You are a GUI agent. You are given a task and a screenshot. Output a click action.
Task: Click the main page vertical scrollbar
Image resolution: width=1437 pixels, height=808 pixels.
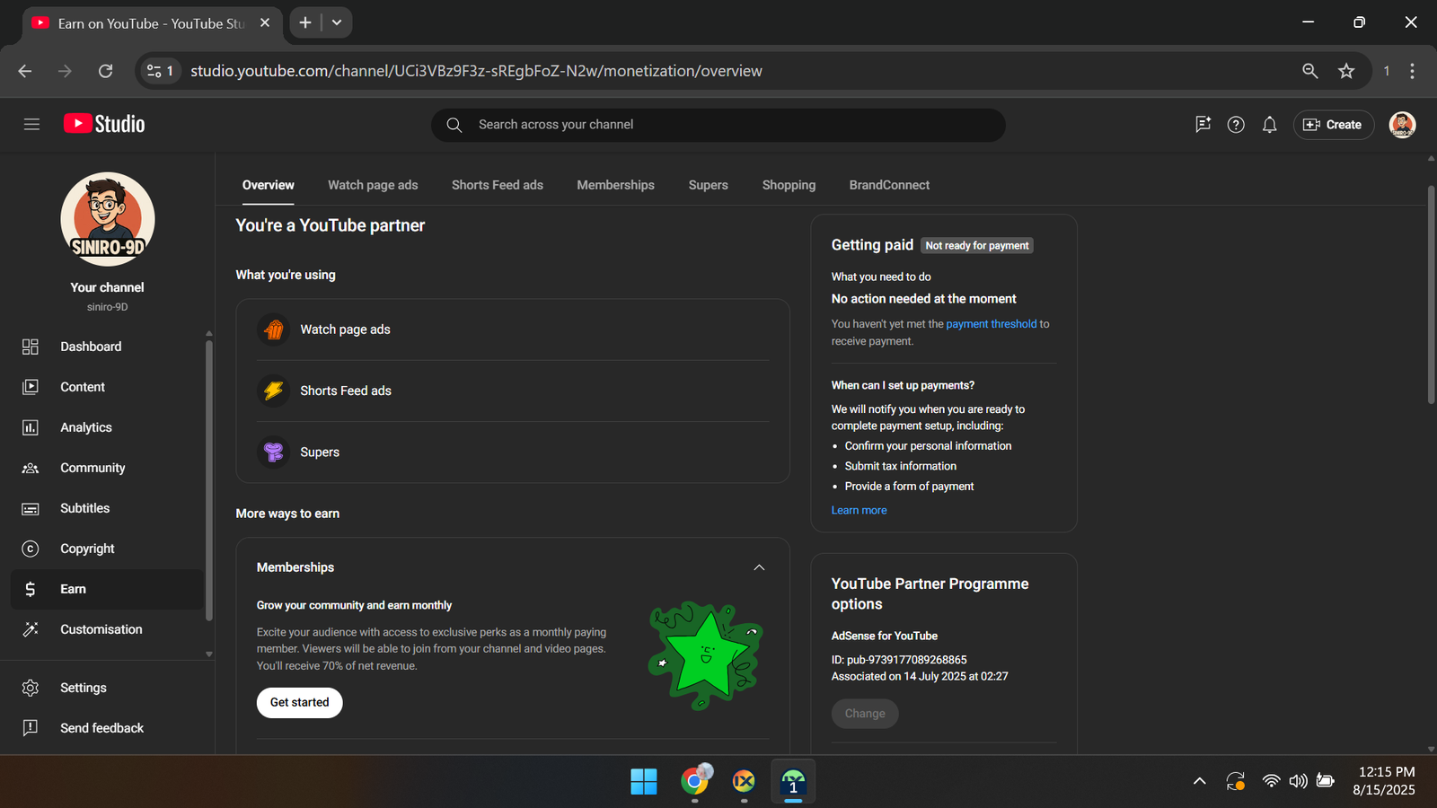(1431, 294)
